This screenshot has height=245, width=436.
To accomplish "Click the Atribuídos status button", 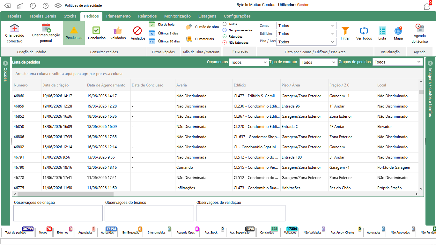I will 107,232.
